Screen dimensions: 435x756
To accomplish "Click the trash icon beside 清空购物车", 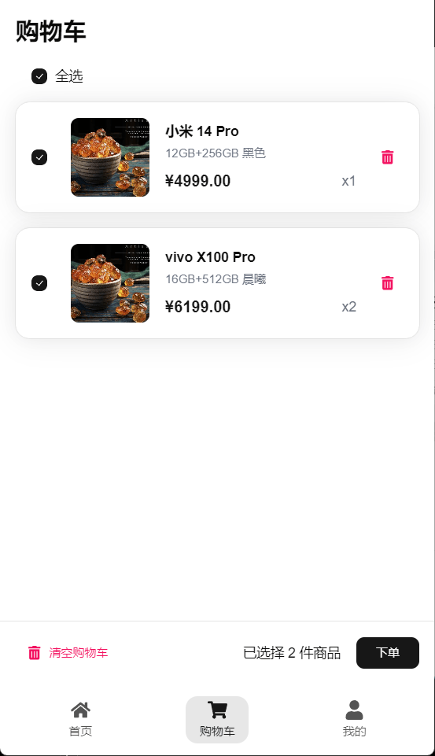I will coord(35,652).
